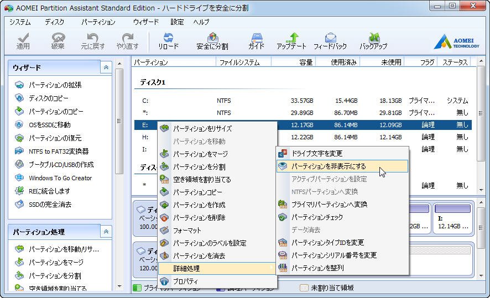
Task: Select パーティションをリサイズ in the context menu
Action: (217, 128)
